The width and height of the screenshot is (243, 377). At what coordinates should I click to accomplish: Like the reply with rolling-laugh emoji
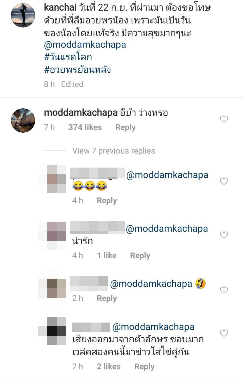click(x=224, y=290)
